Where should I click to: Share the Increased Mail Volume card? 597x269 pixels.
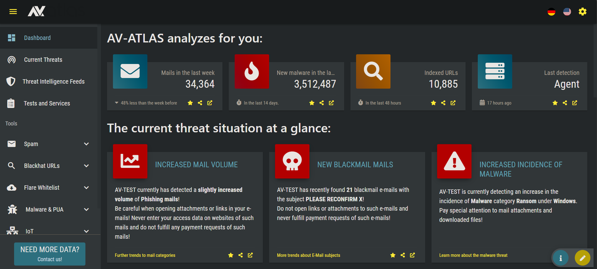pyautogui.click(x=241, y=255)
